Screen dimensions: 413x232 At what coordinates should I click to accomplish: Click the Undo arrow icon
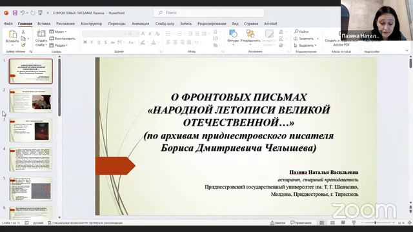pyautogui.click(x=23, y=13)
